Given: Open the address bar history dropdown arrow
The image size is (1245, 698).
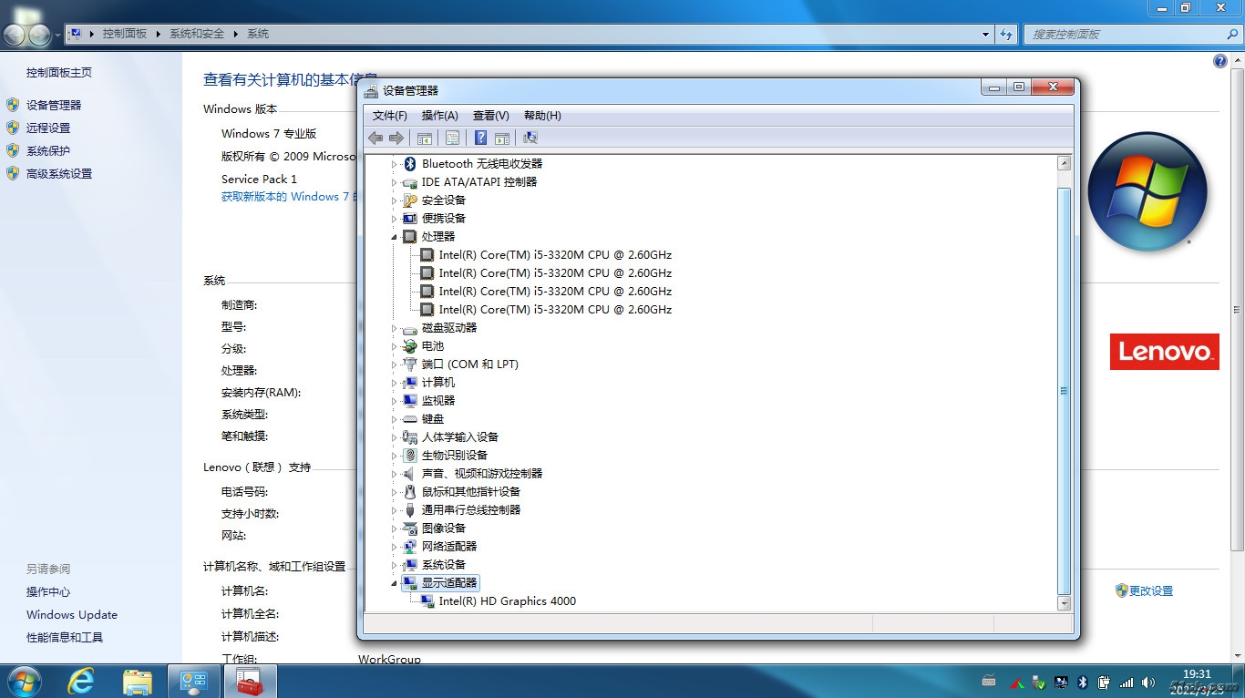Looking at the screenshot, I should (x=986, y=34).
